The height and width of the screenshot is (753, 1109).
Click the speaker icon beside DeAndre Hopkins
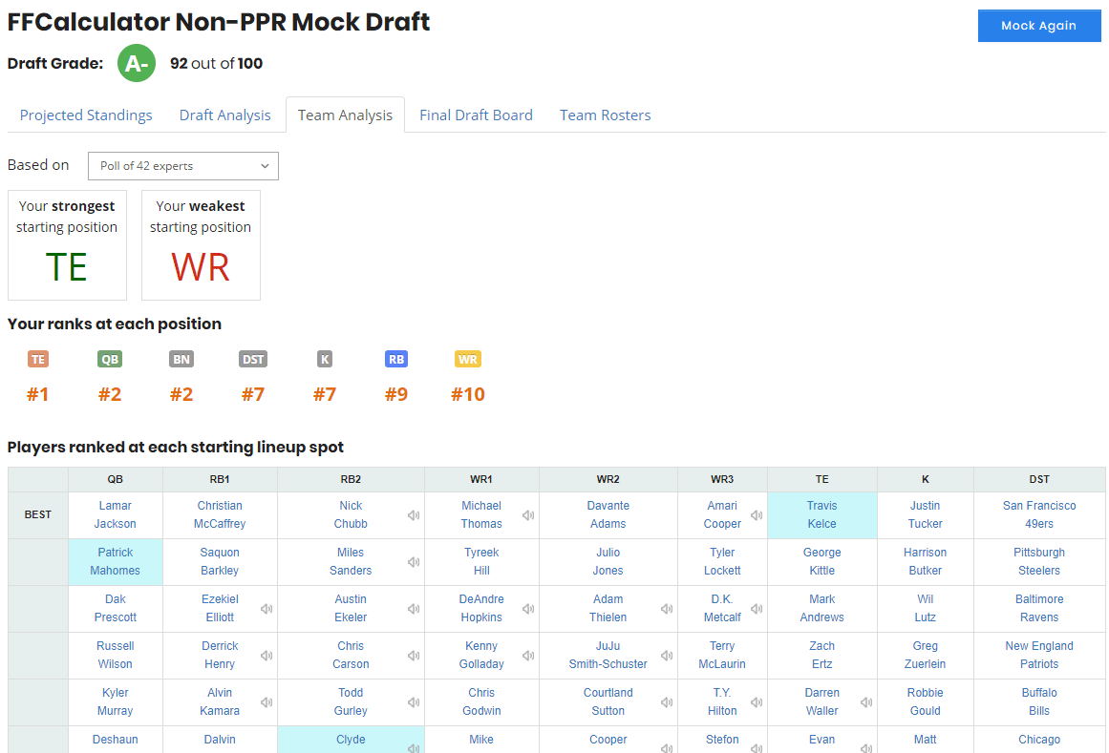528,609
